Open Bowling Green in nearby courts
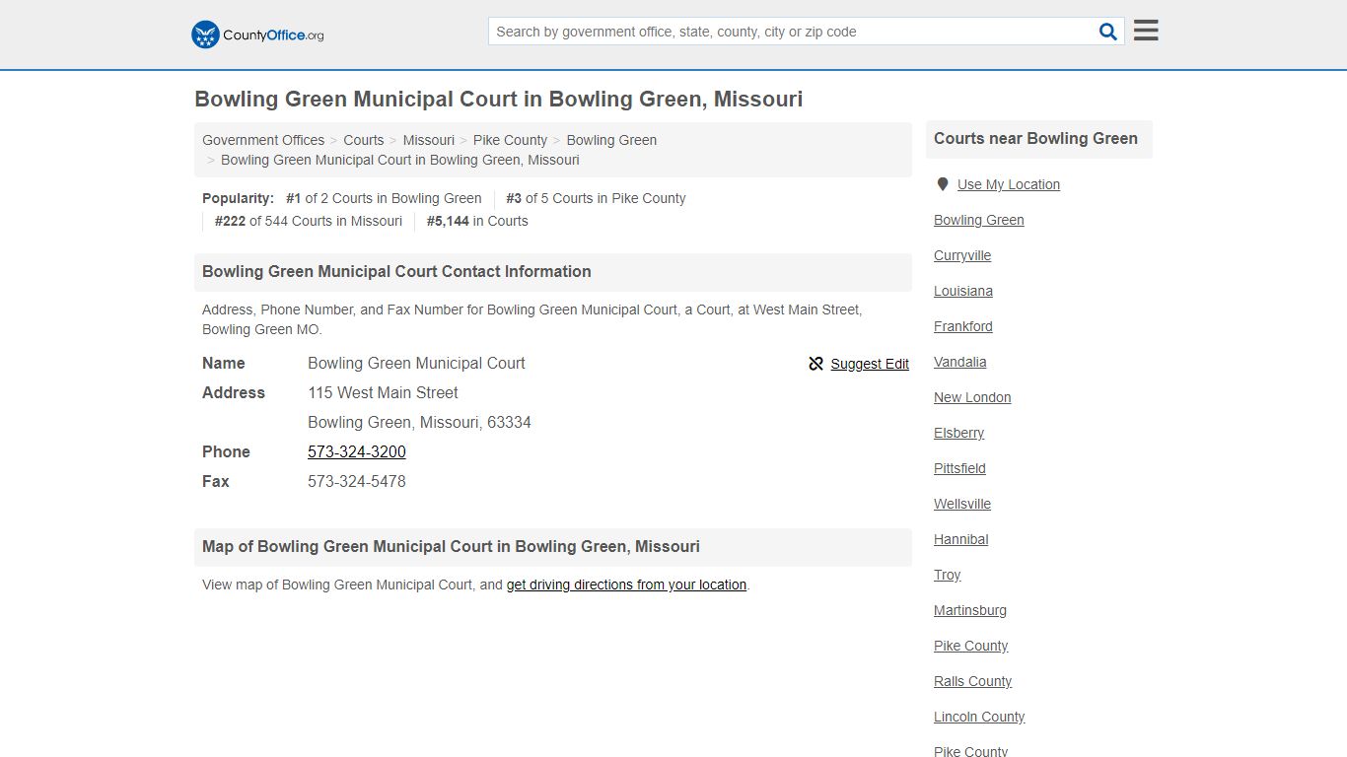Screen dimensions: 1347x757 point(979,220)
